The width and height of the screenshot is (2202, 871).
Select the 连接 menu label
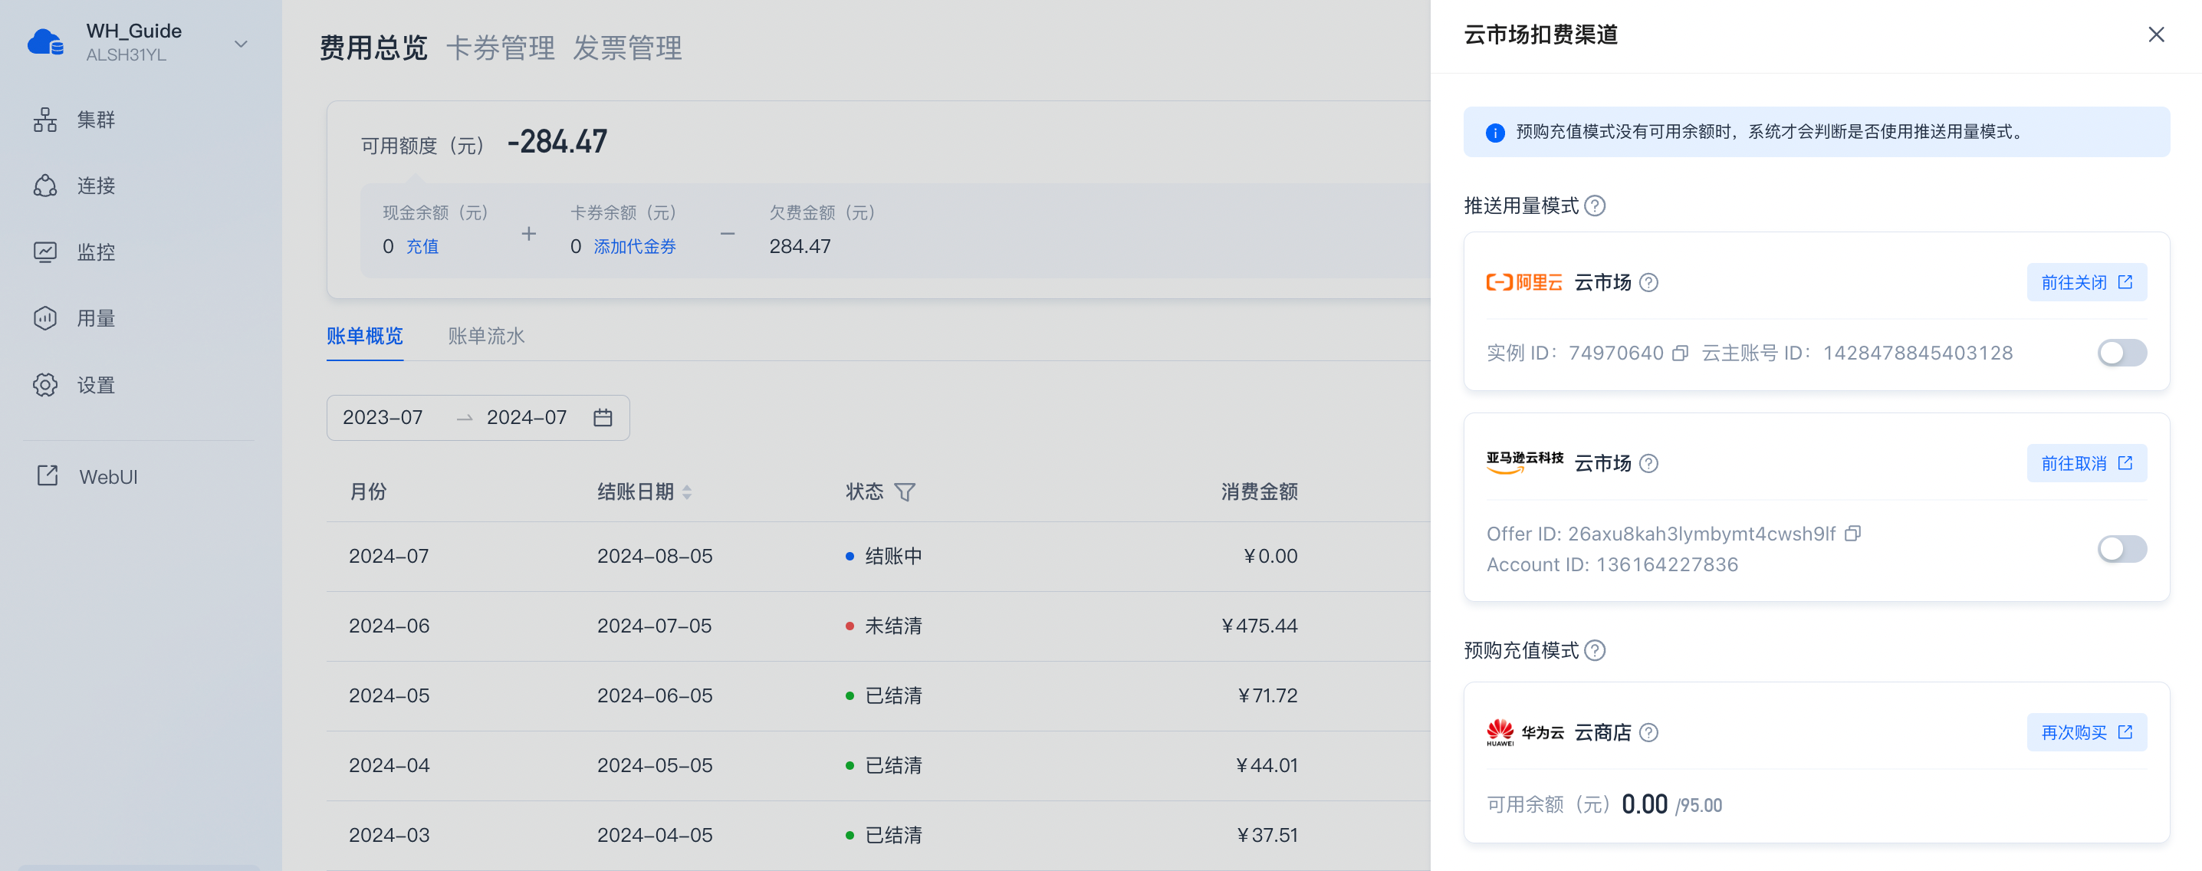tap(96, 186)
